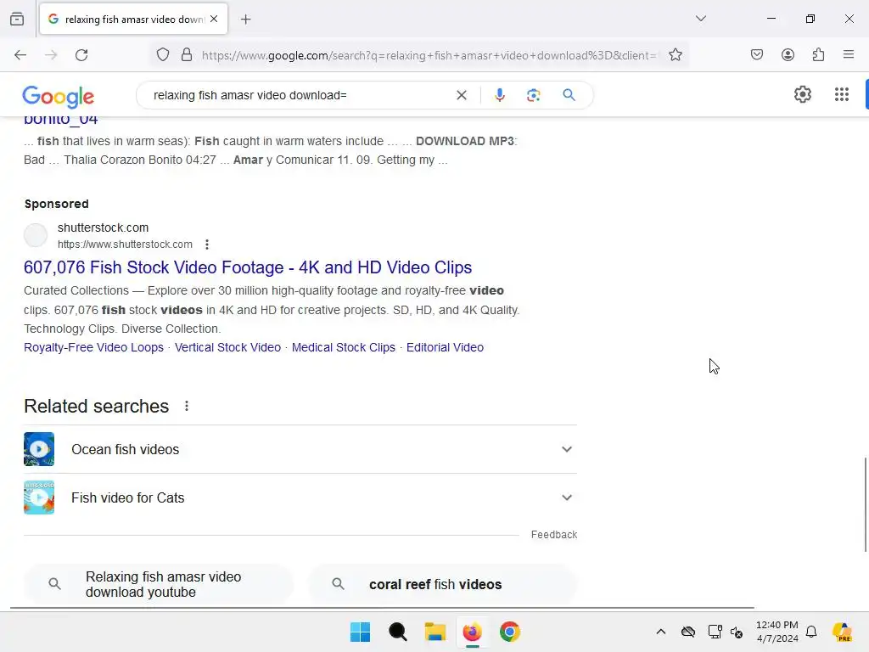Open the taskbar cloud sync tray icon

coord(687,632)
